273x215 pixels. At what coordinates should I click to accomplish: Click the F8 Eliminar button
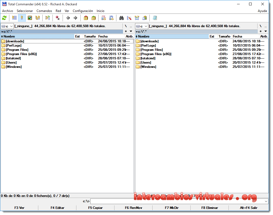tap(210, 208)
